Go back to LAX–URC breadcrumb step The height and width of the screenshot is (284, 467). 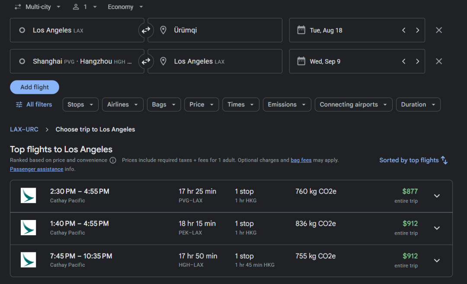point(24,130)
